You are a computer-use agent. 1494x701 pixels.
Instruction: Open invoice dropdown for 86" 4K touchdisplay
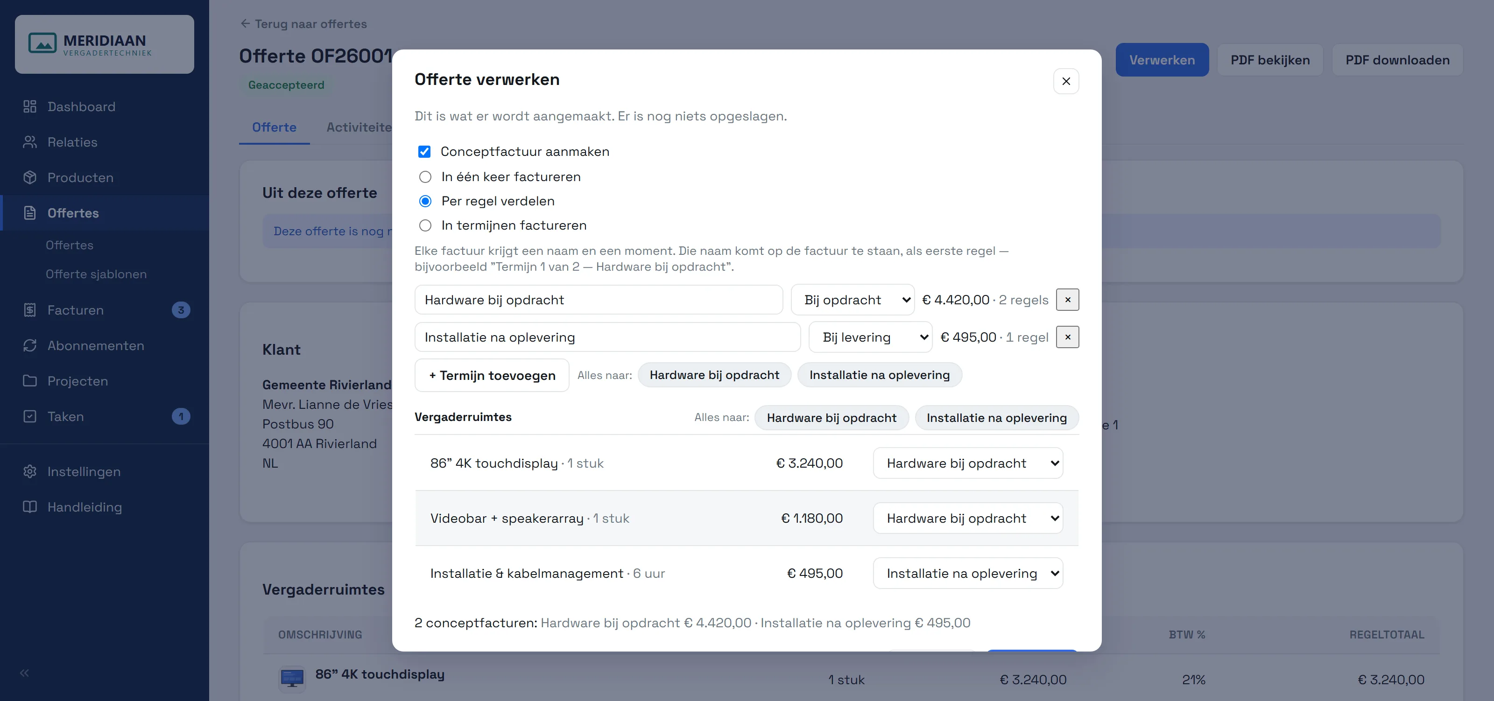click(968, 463)
